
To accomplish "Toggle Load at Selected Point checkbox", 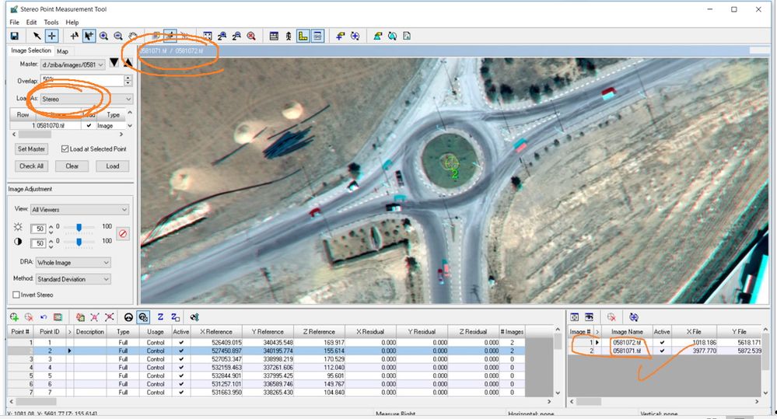I will coord(65,148).
